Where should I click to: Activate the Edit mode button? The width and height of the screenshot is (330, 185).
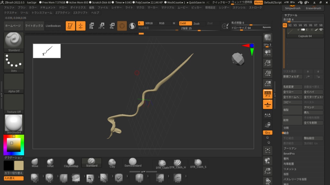pyautogui.click(x=70, y=26)
